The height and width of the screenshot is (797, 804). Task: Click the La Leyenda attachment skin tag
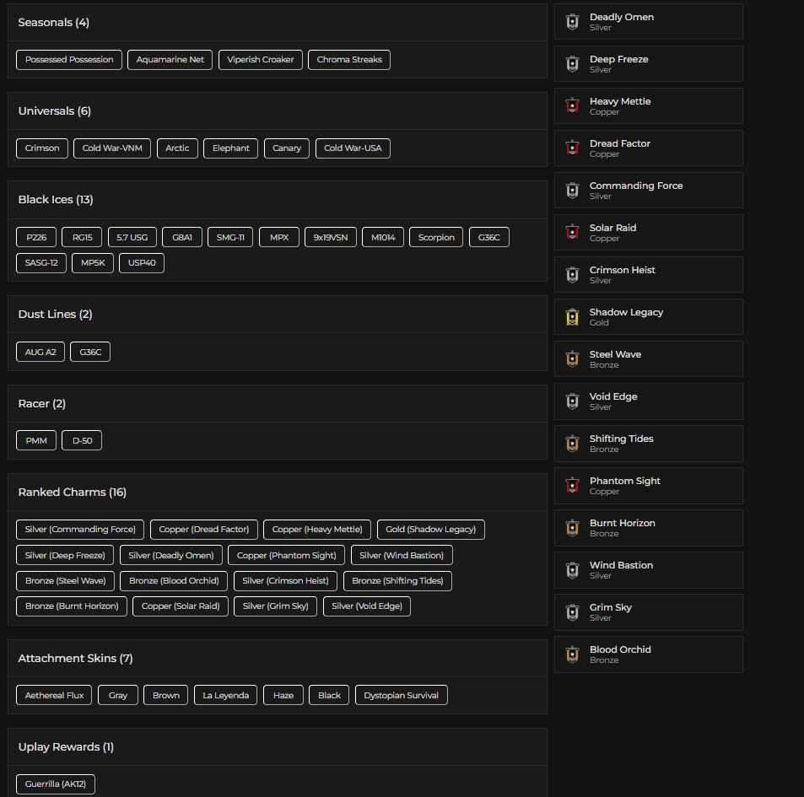click(226, 696)
